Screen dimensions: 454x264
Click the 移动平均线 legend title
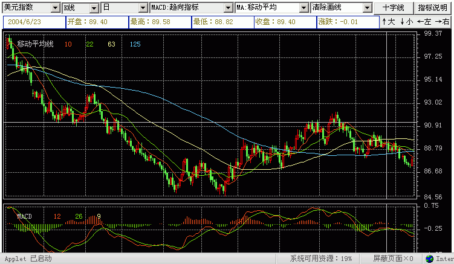click(x=35, y=44)
